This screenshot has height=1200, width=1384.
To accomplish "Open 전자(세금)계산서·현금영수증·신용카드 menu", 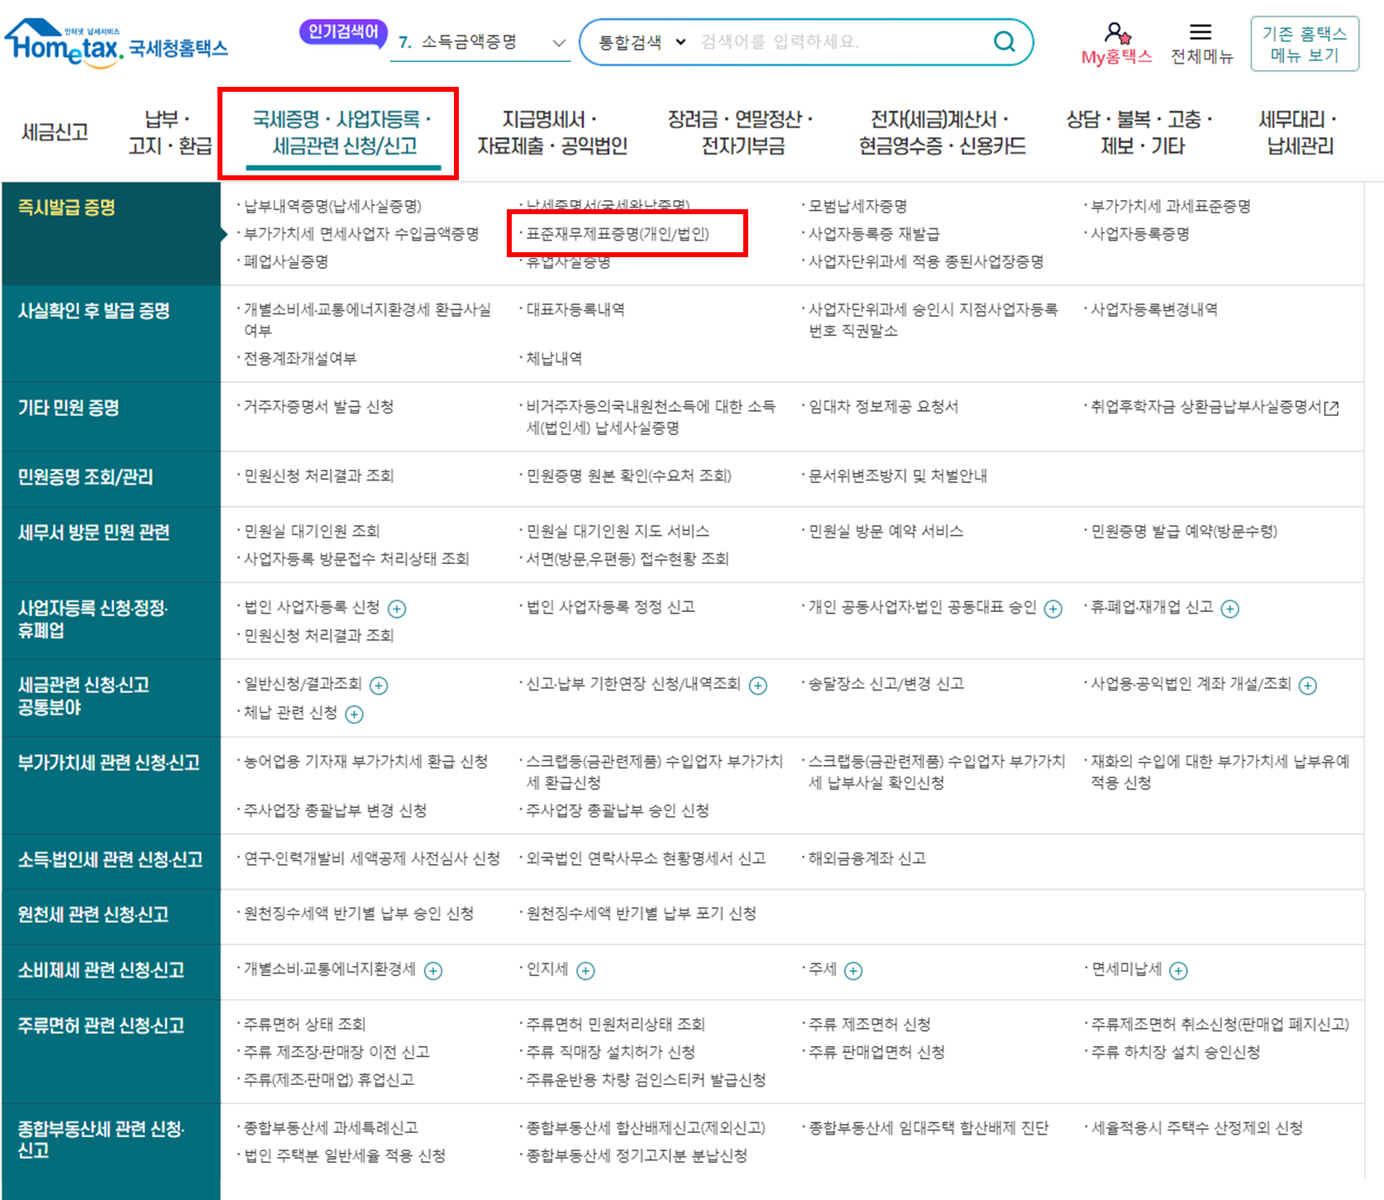I will click(x=942, y=132).
